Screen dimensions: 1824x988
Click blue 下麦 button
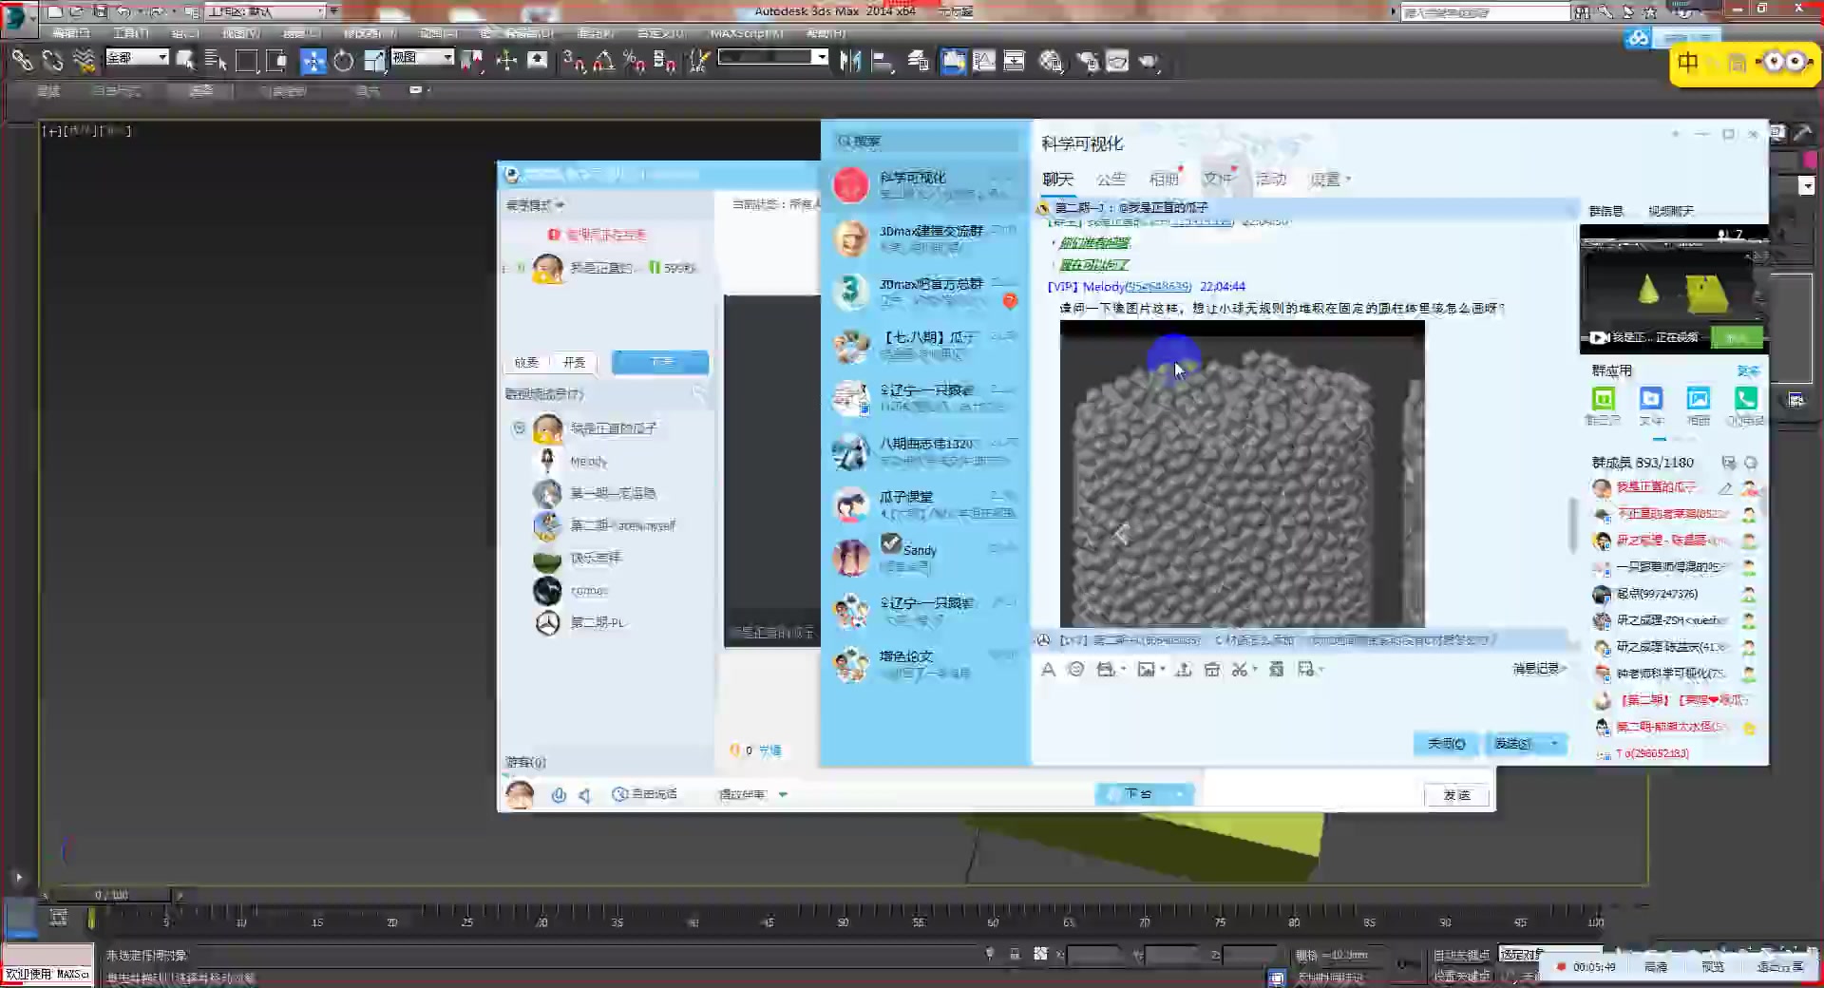660,362
